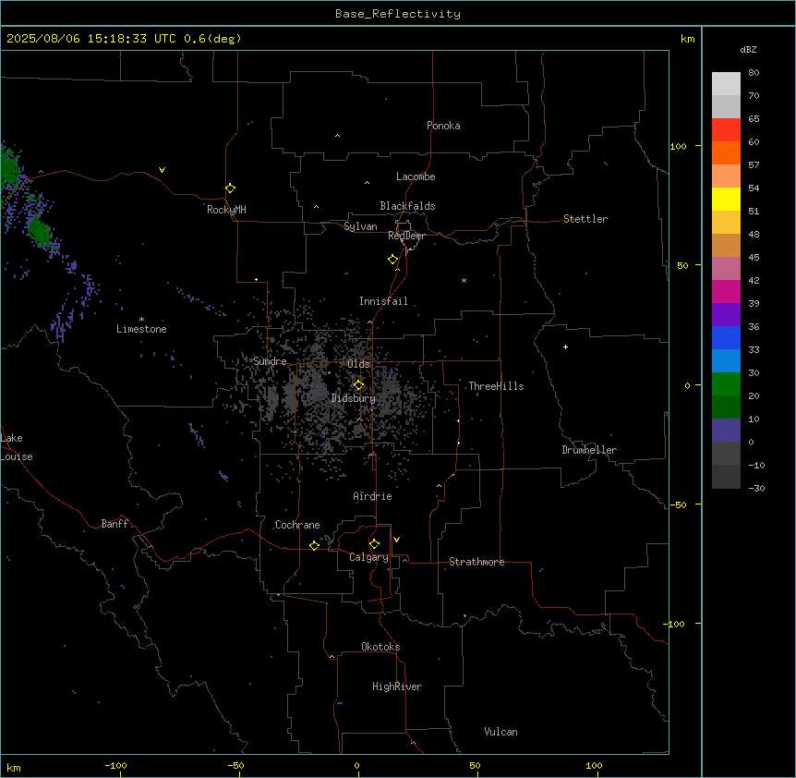Click the ThreeHills label
This screenshot has width=796, height=778.
496,386
